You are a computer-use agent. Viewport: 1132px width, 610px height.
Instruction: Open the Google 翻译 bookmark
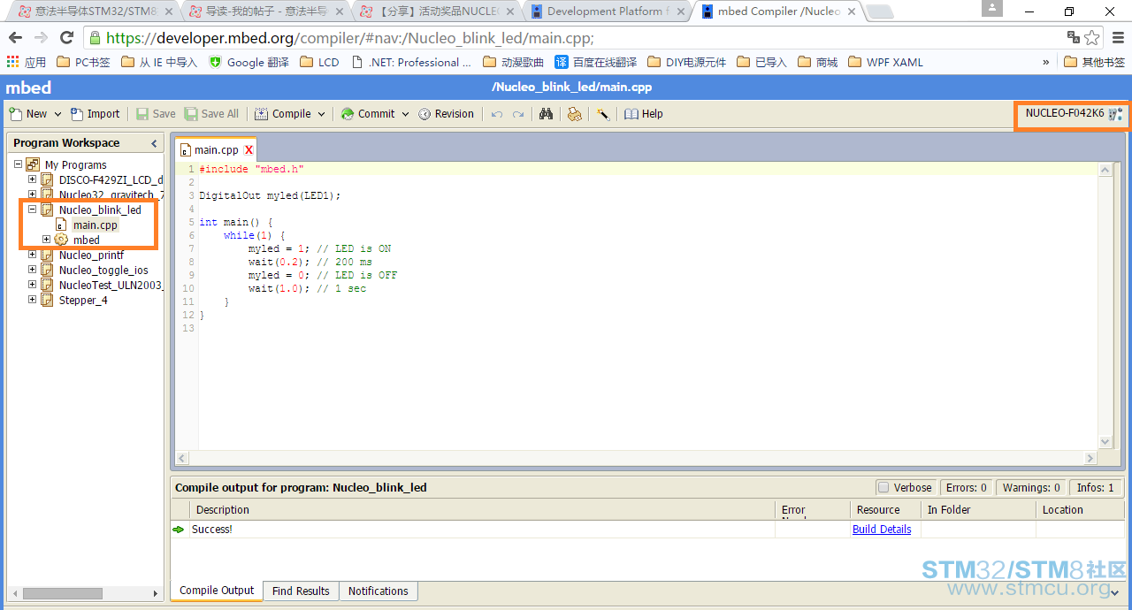click(249, 62)
